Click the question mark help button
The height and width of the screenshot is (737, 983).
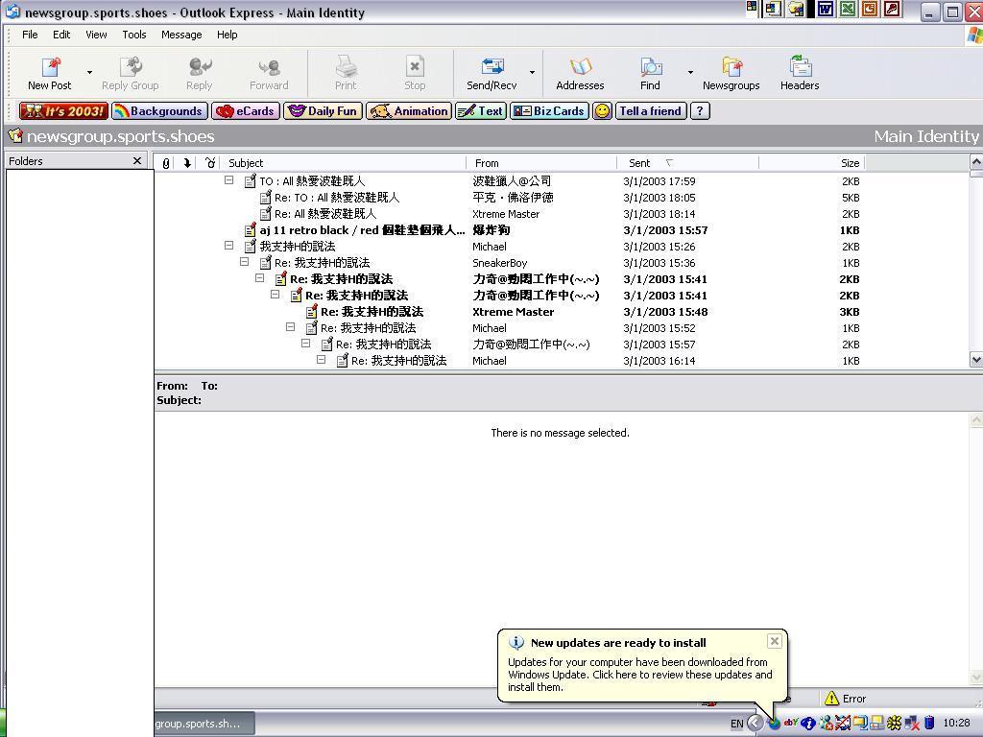(700, 111)
